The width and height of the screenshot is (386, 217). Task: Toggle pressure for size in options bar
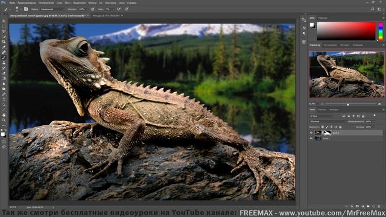tap(127, 9)
